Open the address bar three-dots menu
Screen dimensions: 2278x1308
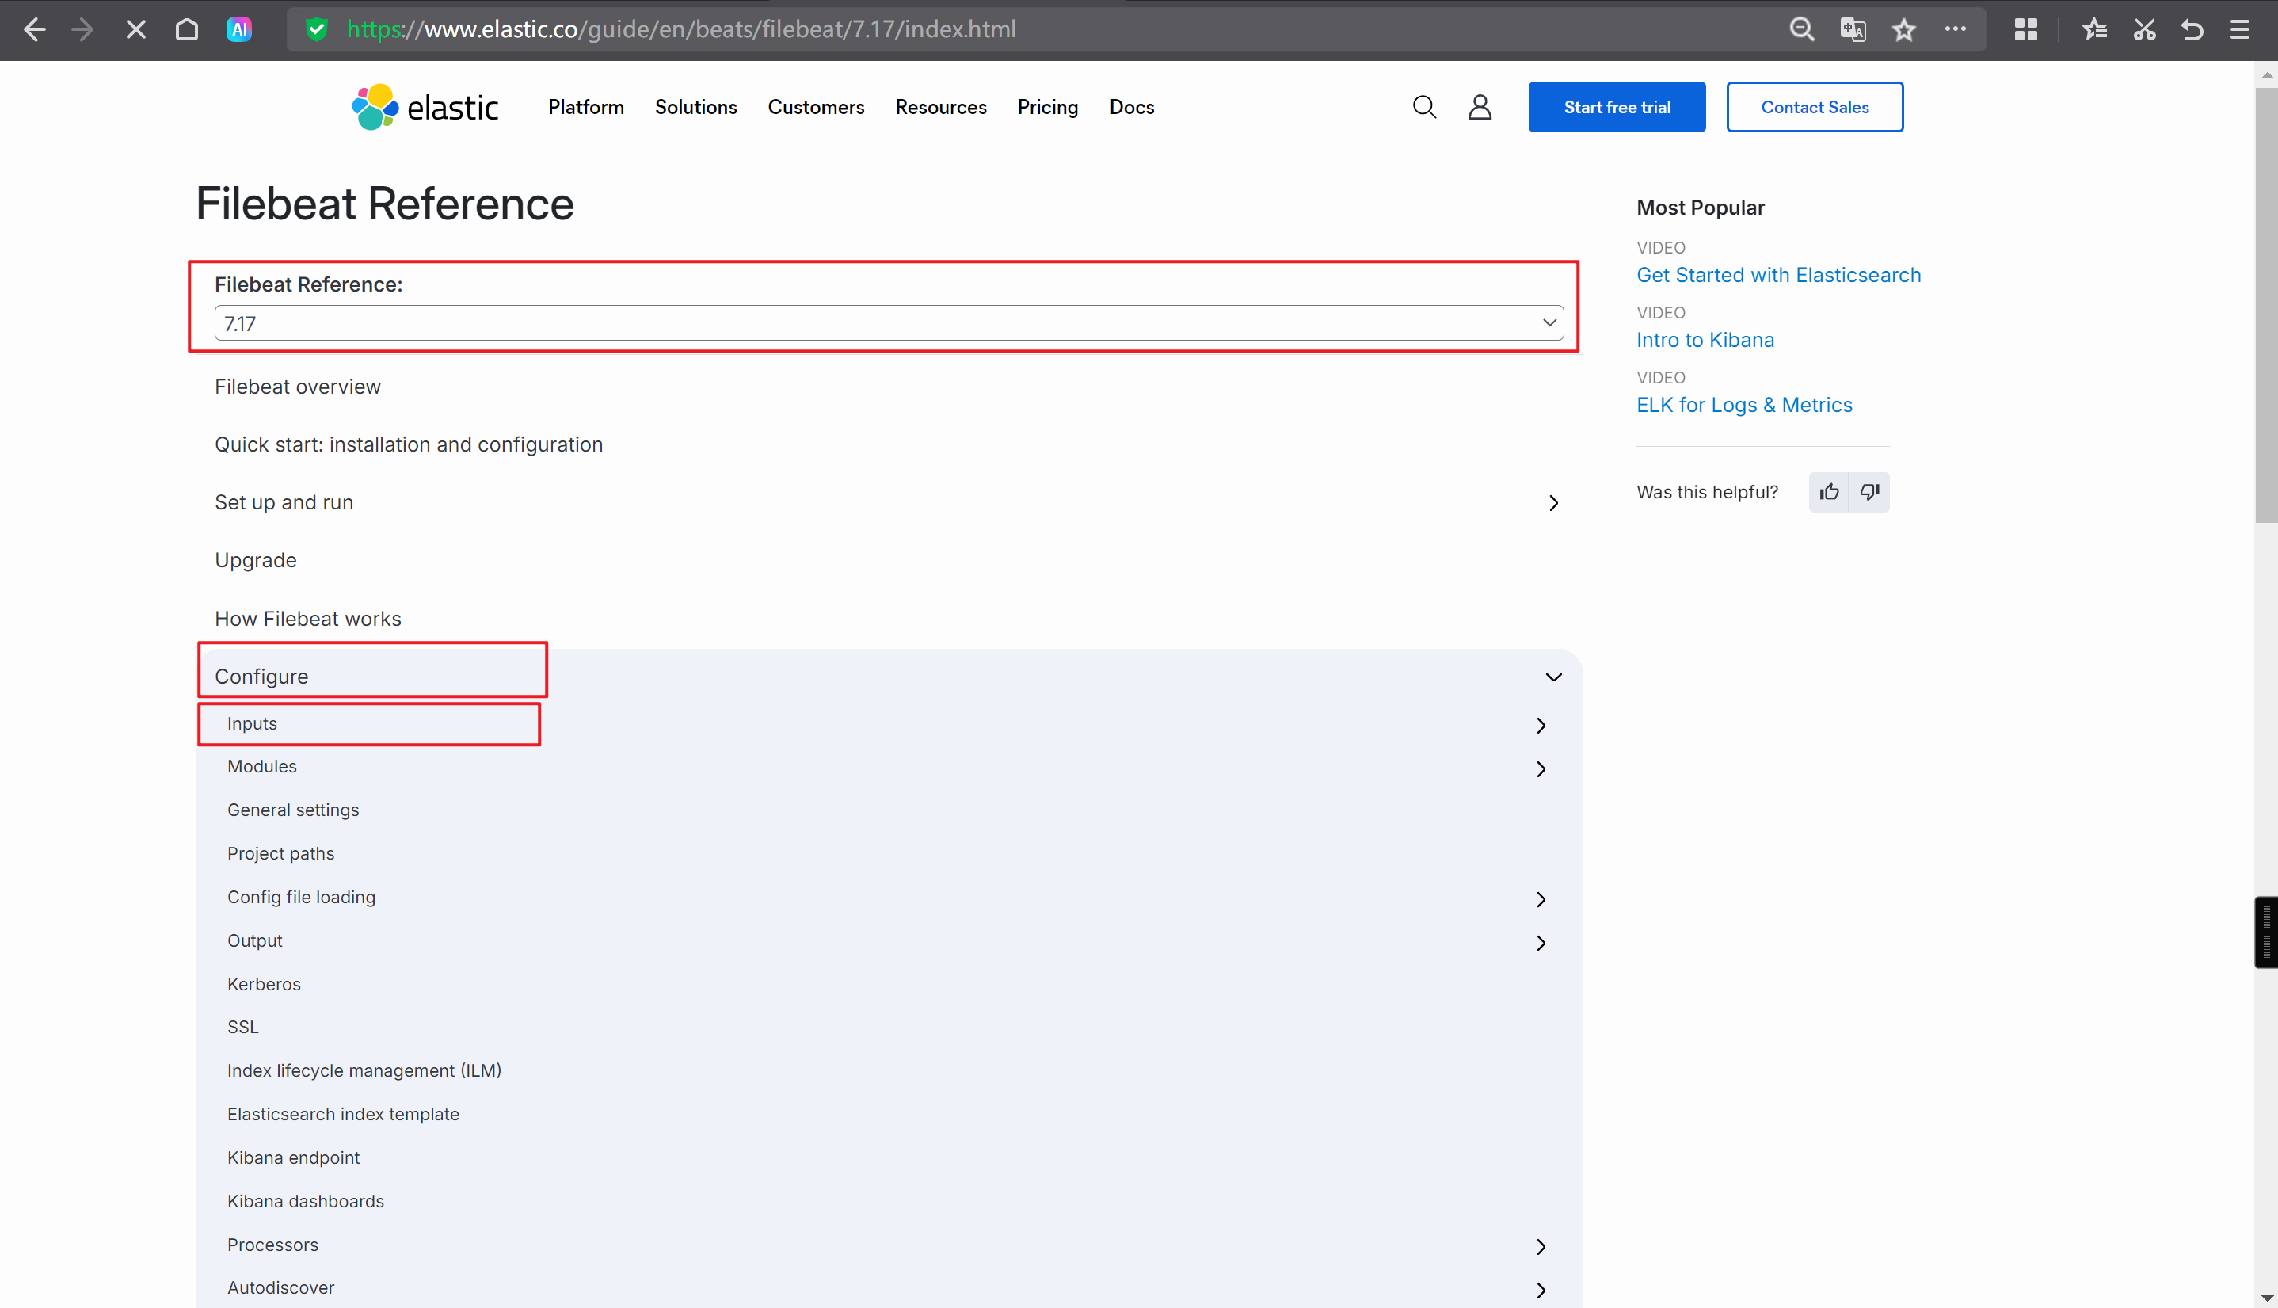coord(1955,29)
